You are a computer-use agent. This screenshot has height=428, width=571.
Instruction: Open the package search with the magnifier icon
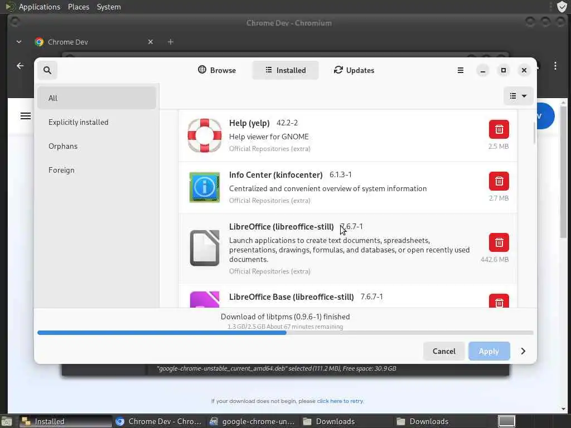(47, 70)
